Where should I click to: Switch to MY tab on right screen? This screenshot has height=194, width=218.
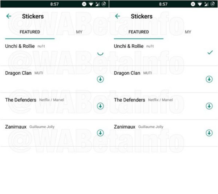188,32
